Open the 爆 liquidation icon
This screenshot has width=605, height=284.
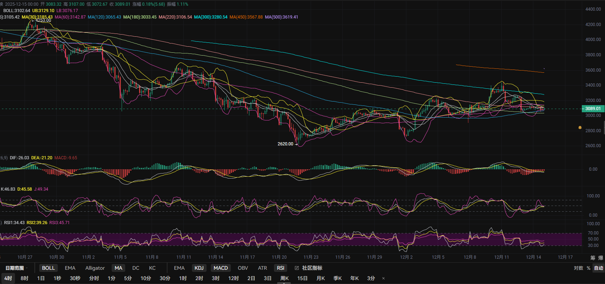(x=600, y=258)
